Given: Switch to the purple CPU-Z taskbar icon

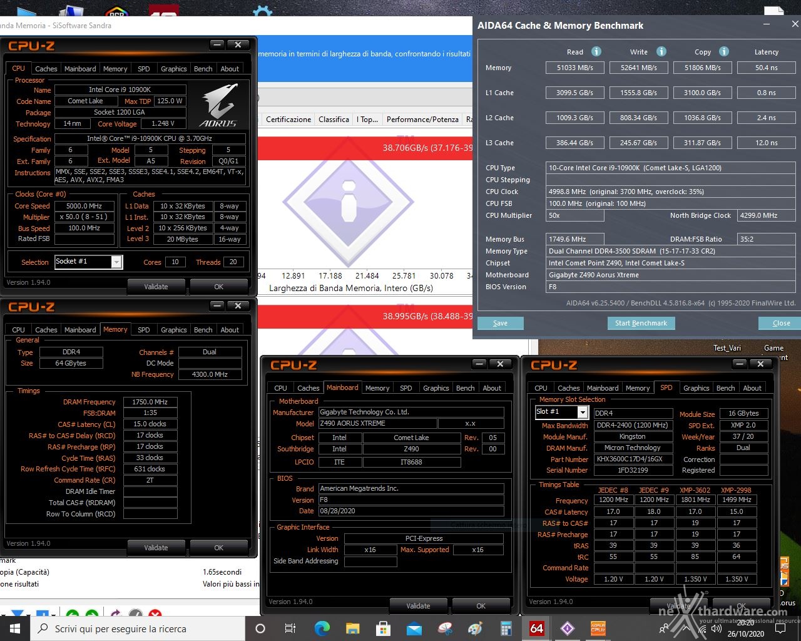Looking at the screenshot, I should coord(568,628).
